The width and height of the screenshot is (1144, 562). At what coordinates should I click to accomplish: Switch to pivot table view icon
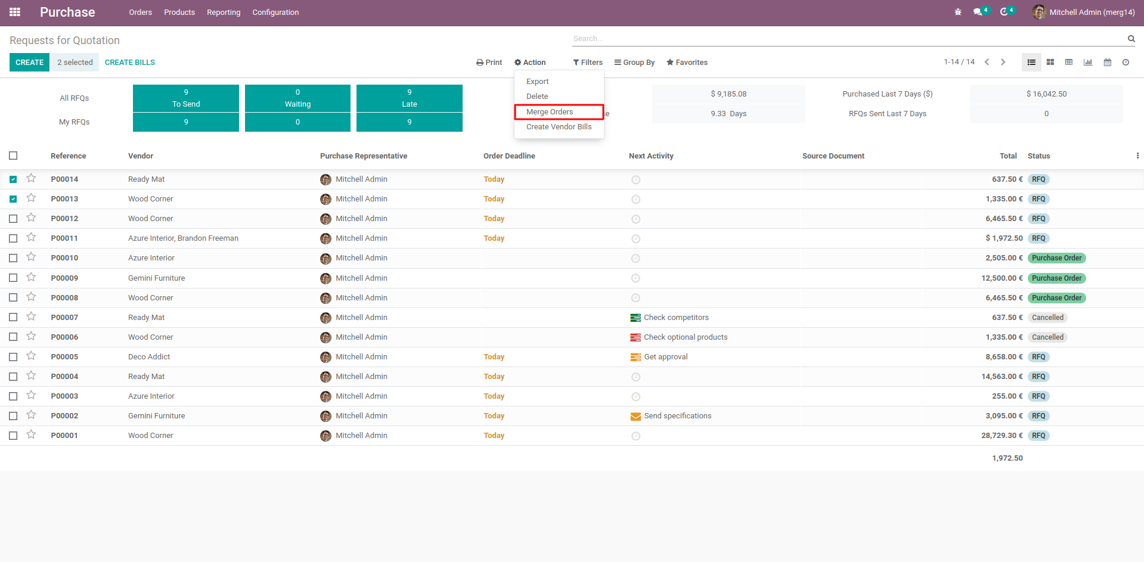tap(1069, 62)
